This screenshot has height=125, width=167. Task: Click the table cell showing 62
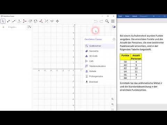point(125,68)
